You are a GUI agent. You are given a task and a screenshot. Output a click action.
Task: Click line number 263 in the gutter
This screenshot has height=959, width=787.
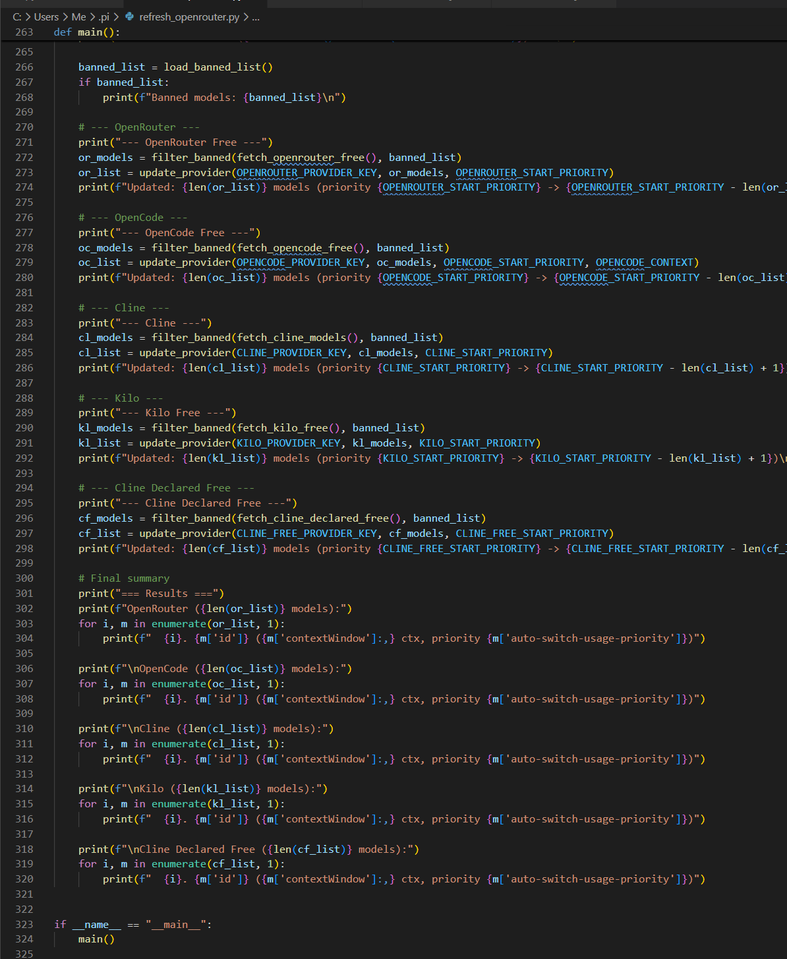pos(24,32)
